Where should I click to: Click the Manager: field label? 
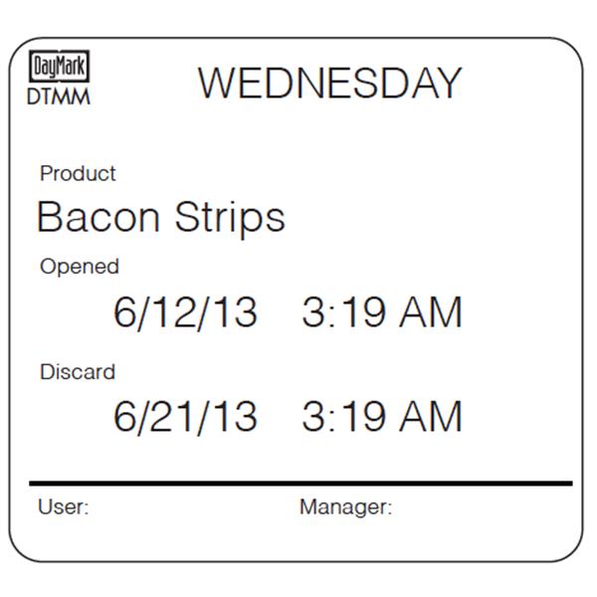coord(345,507)
